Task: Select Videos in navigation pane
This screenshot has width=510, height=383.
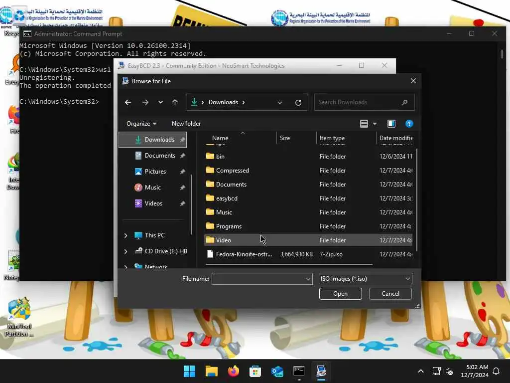Action: click(x=152, y=203)
